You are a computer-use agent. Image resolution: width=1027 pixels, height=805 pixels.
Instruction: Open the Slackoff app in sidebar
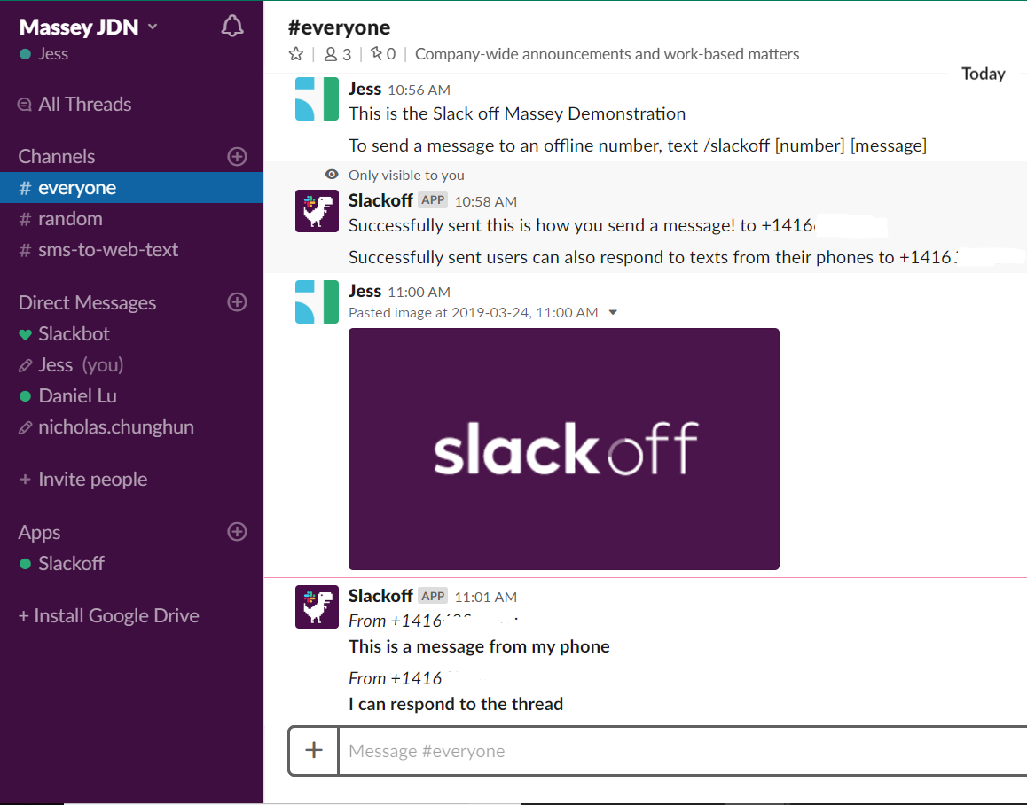click(61, 563)
